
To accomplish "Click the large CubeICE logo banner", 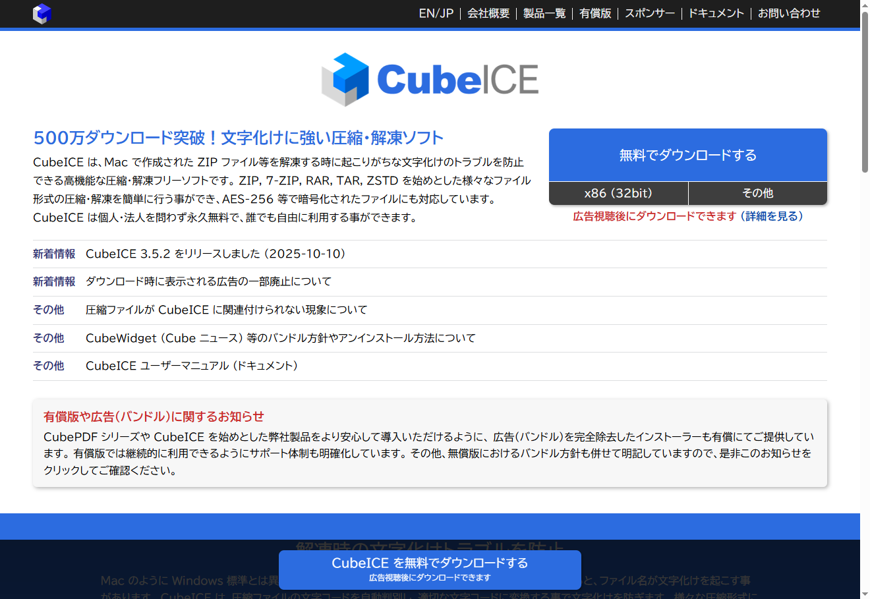I will pos(430,80).
